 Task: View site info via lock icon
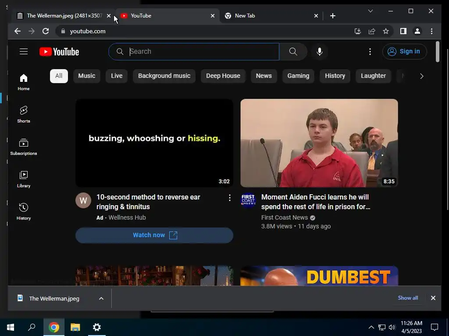63,31
